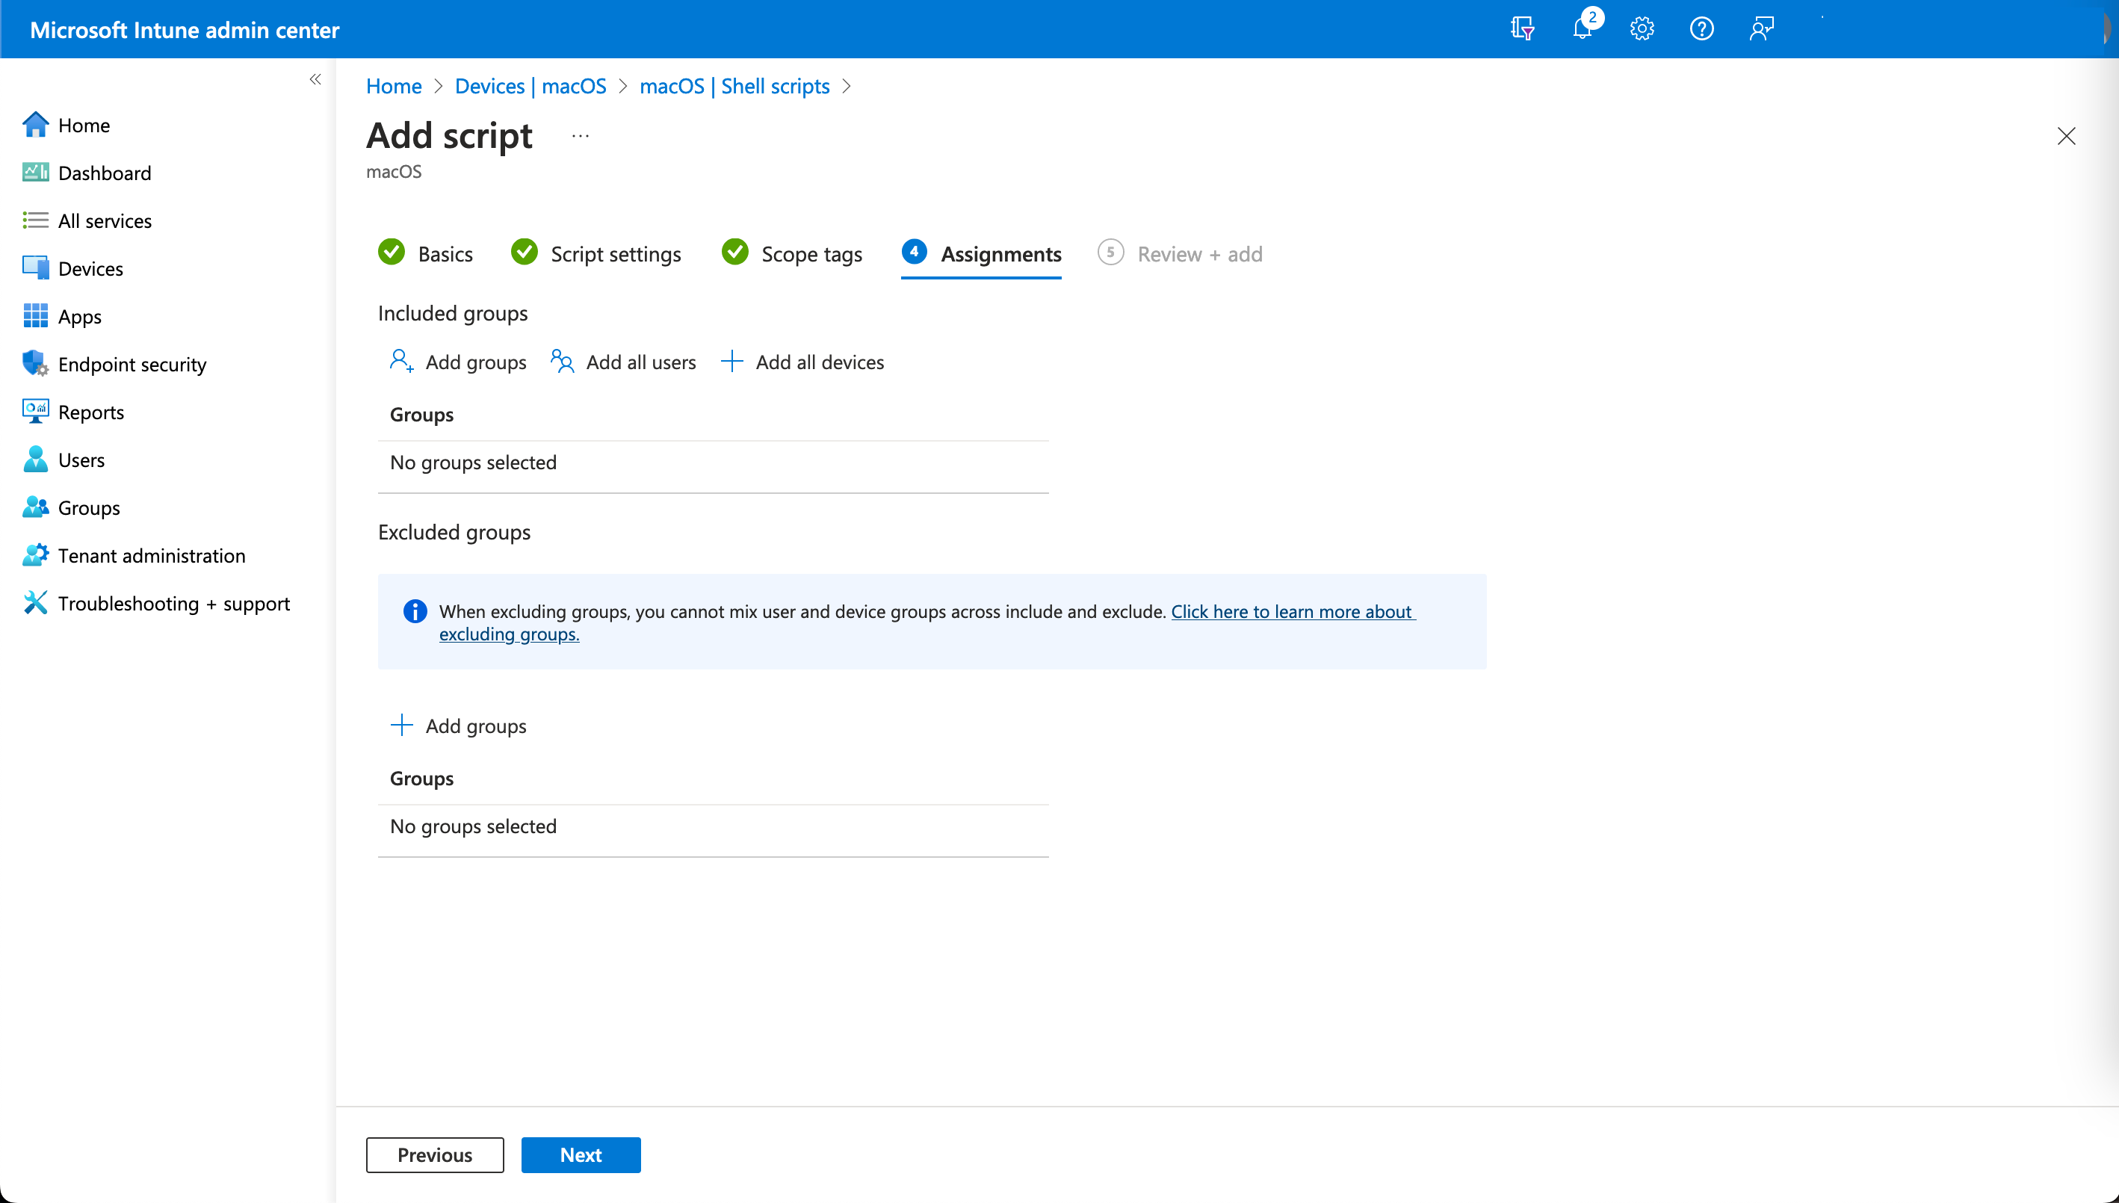The height and width of the screenshot is (1203, 2119).
Task: Collapse the left navigation sidebar
Action: click(x=315, y=79)
